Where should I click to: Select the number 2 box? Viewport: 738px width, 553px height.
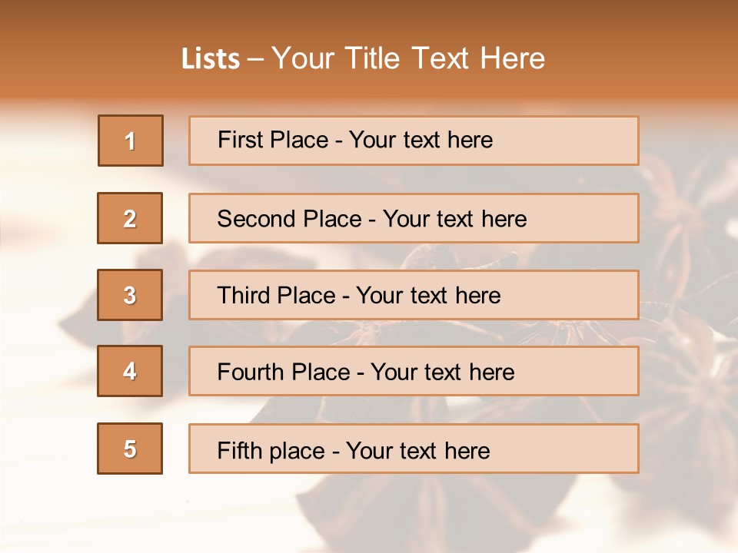[130, 218]
